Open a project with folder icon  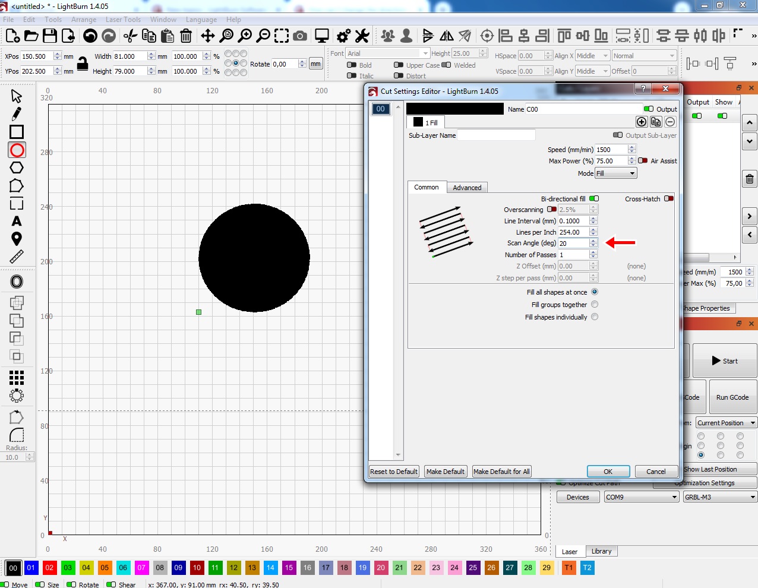[x=31, y=36]
